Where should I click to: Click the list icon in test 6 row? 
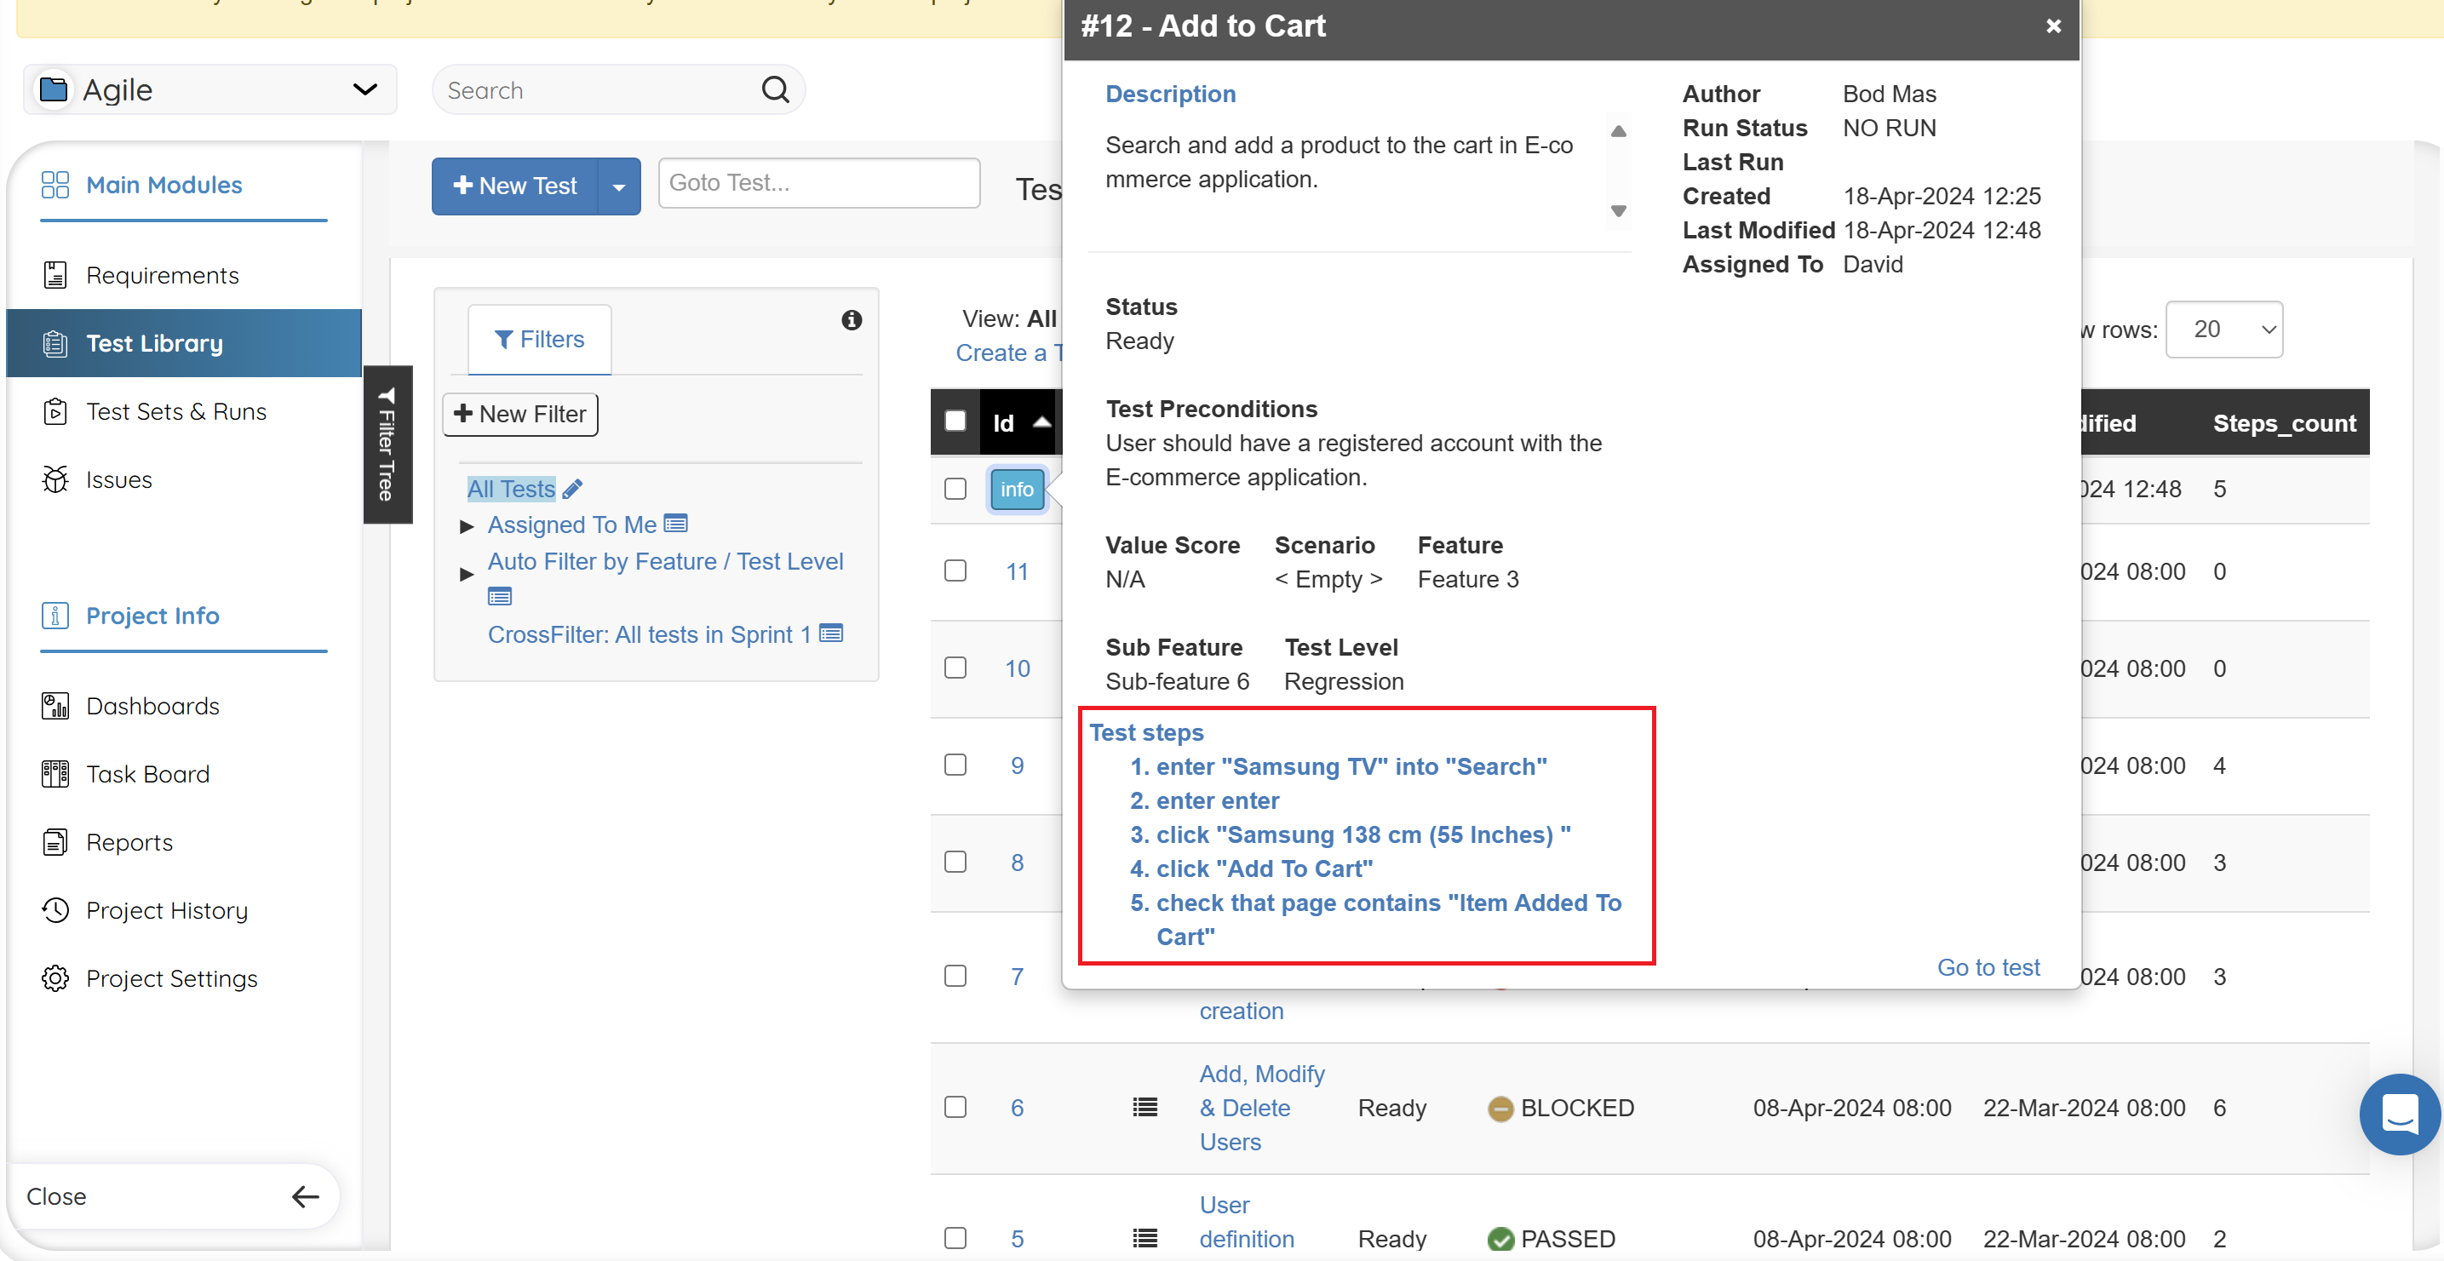pyautogui.click(x=1145, y=1107)
